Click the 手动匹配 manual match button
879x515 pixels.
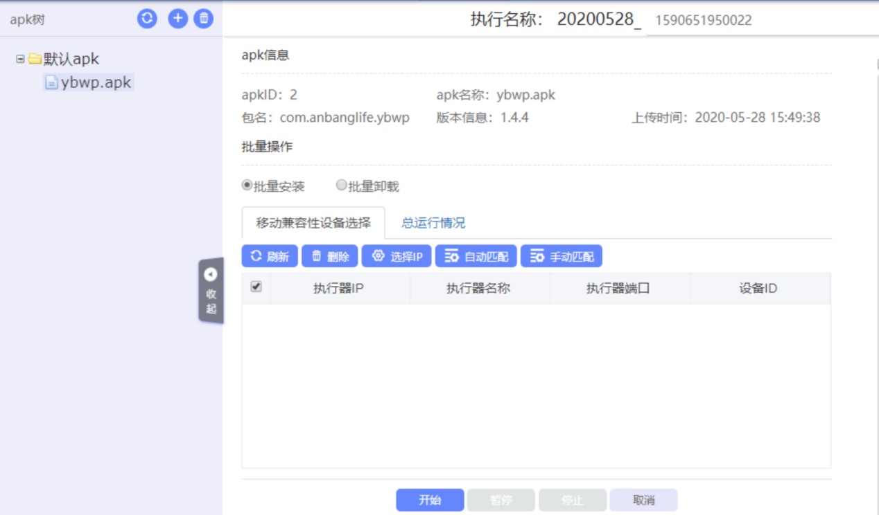562,256
